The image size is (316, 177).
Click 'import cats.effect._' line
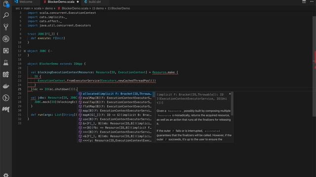44,21
